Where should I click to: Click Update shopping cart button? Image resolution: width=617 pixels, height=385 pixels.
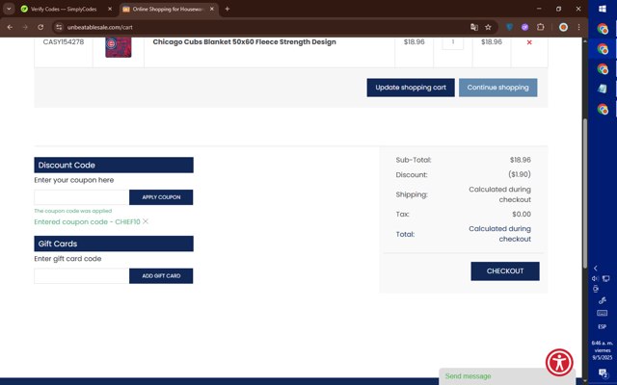(411, 88)
